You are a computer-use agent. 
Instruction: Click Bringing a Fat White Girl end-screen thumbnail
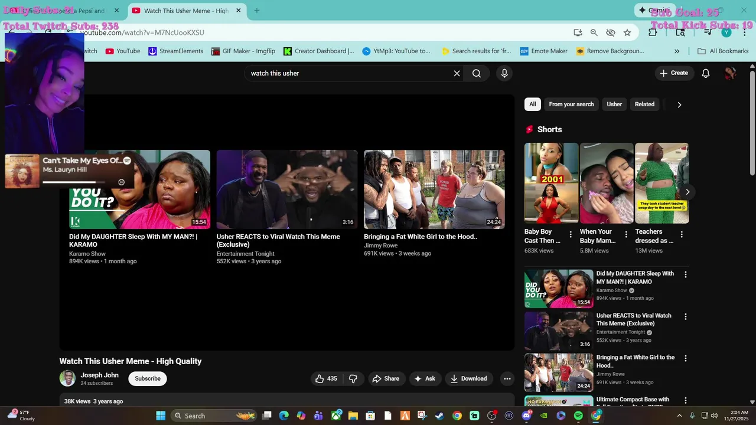(434, 189)
